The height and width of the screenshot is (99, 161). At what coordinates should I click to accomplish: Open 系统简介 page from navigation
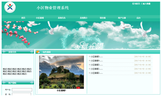coord(84,18)
